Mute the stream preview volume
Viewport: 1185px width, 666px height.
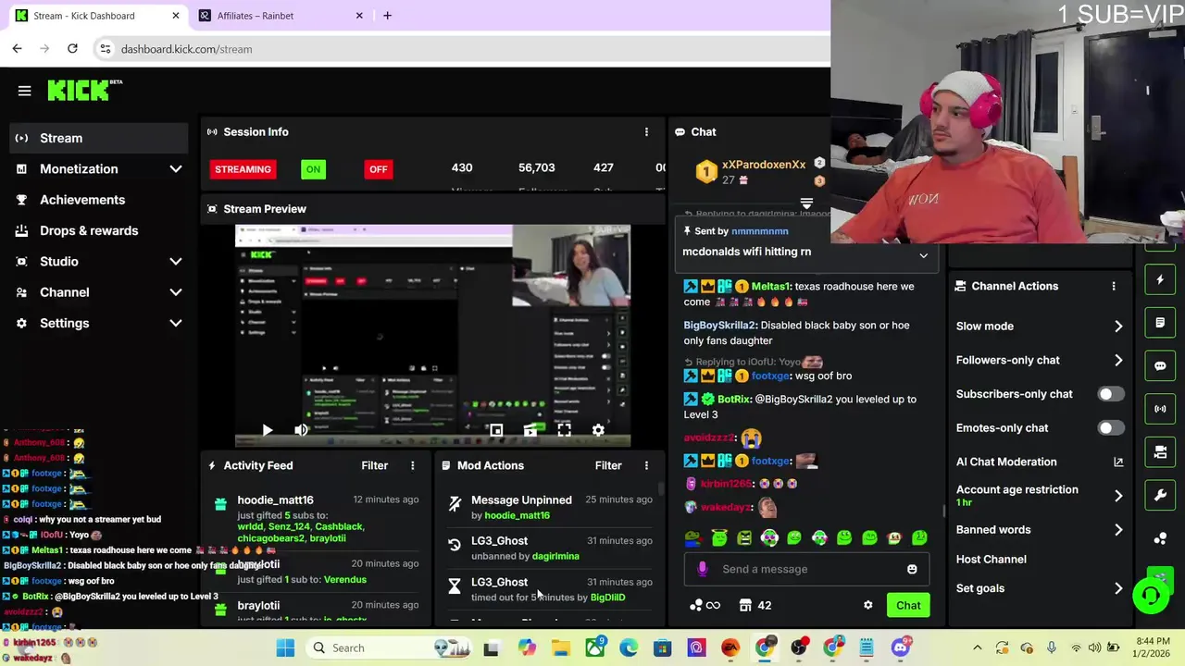[x=301, y=430]
